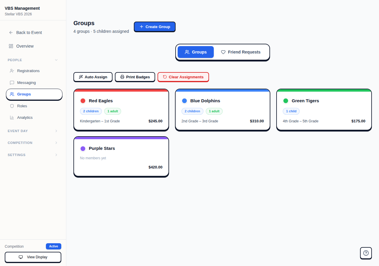This screenshot has width=379, height=266.
Task: Click the Overview grid icon
Action: tap(11, 46)
